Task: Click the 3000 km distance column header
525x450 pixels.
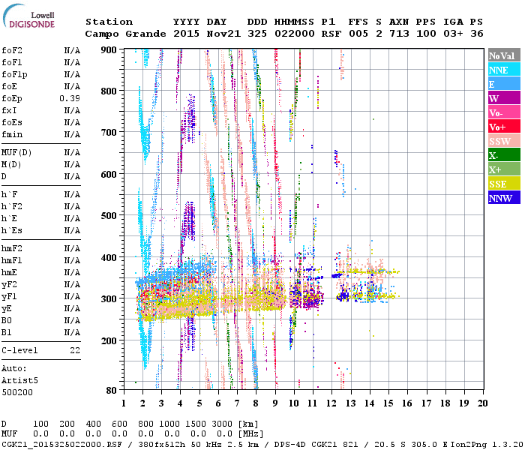Action: pos(222,424)
